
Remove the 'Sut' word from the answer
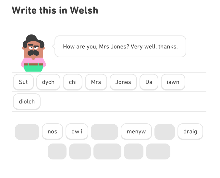(x=23, y=82)
